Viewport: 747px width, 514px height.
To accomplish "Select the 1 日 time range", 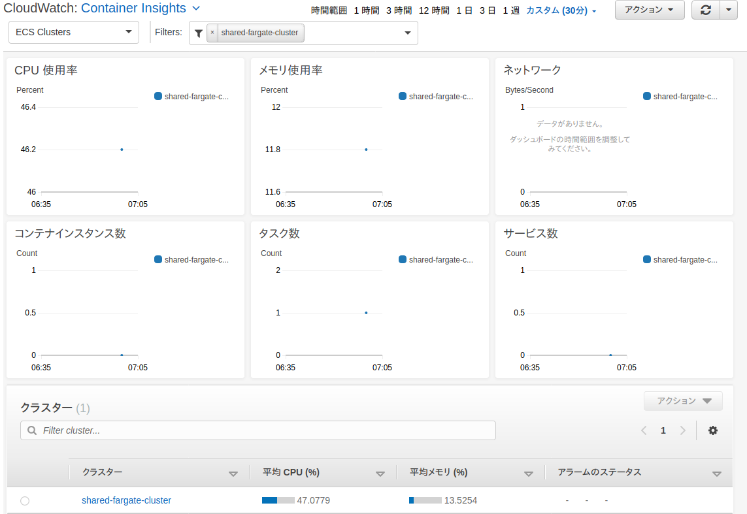I will pyautogui.click(x=464, y=10).
